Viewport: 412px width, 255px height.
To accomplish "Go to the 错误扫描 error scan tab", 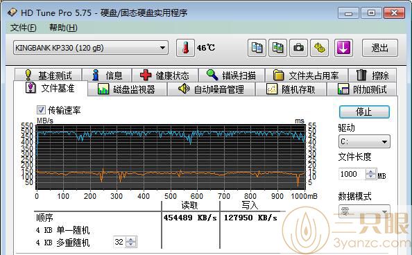I will click(x=232, y=76).
